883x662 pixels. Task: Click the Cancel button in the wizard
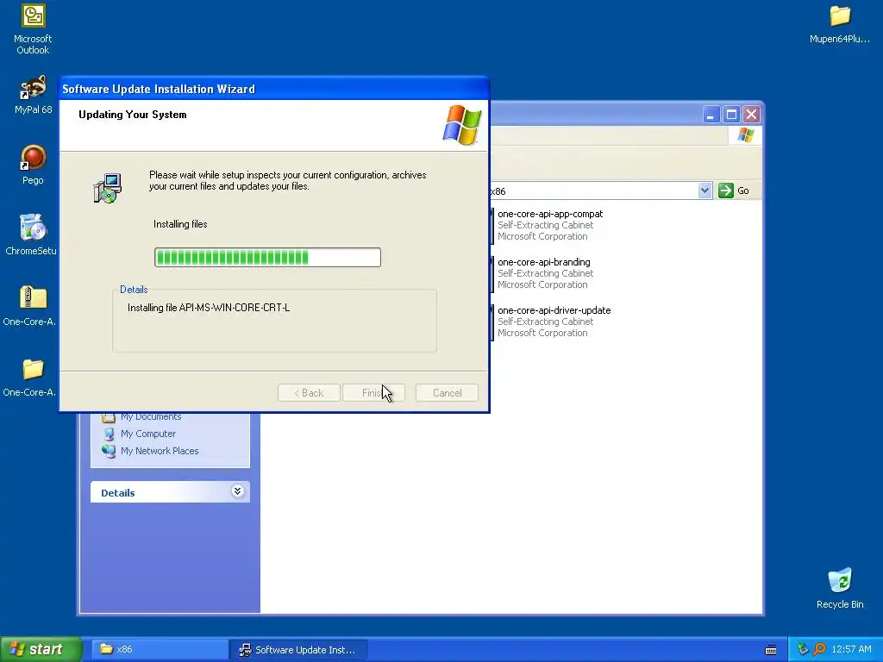click(448, 393)
